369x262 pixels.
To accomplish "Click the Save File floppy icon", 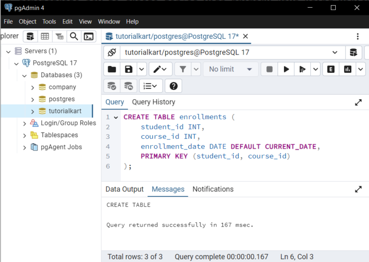I will tap(128, 69).
